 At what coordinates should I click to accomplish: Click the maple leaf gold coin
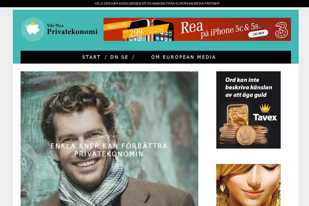pos(246,135)
